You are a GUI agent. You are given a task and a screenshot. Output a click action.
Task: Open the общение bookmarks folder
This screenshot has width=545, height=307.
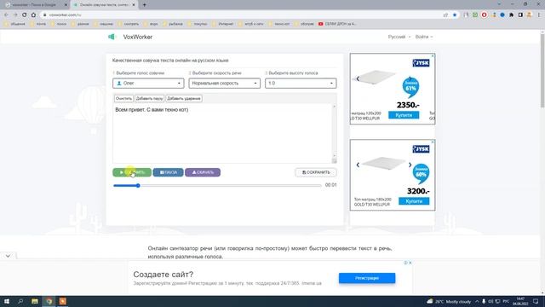click(14, 24)
